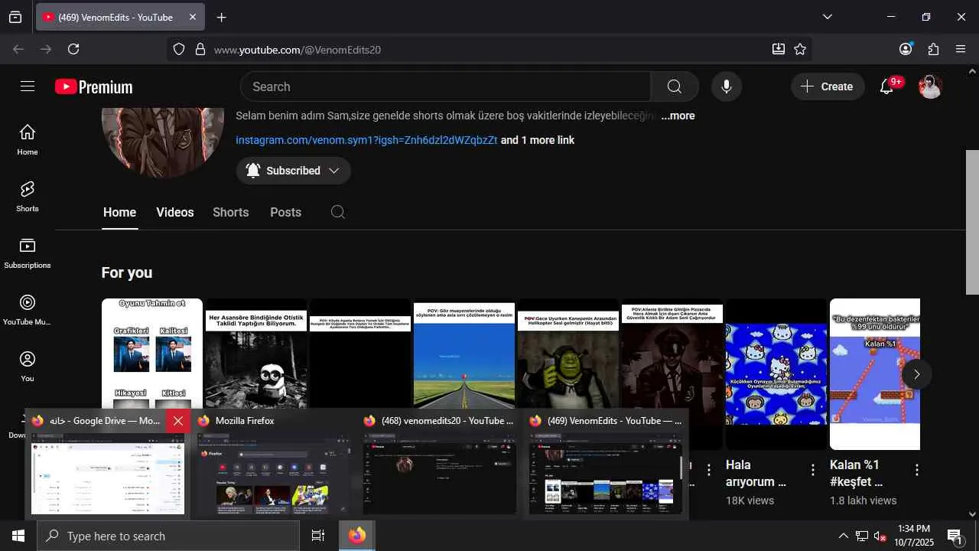Screen dimensions: 979x551
Task: Open the Firefox application menu
Action: coord(961,49)
